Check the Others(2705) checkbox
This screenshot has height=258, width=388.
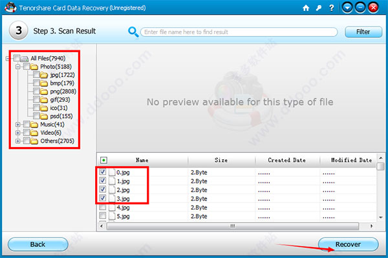(x=27, y=141)
